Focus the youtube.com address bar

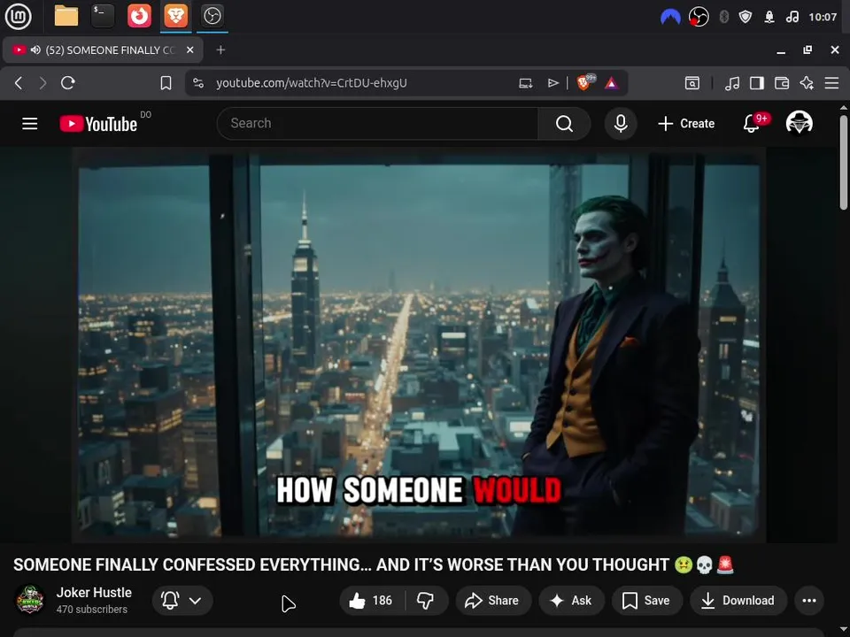point(311,83)
